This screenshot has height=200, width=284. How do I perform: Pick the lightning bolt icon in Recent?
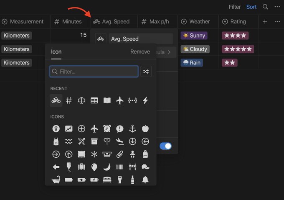click(x=145, y=100)
